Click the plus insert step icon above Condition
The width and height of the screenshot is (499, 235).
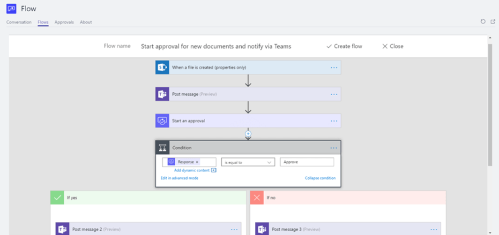click(248, 134)
